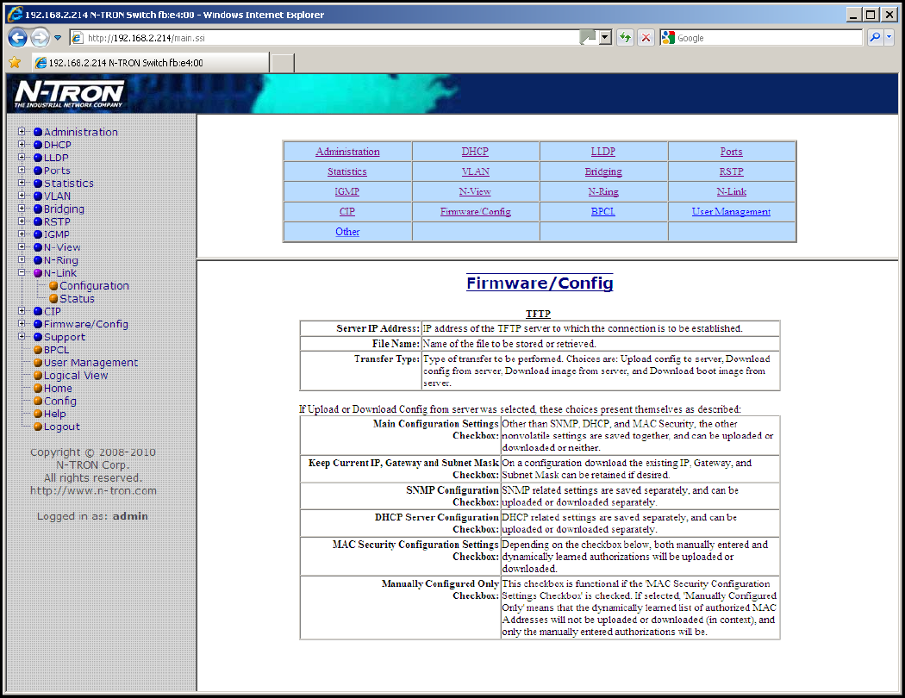Screen dimensions: 905x698
Task: Follow the User Management table link
Action: point(731,212)
